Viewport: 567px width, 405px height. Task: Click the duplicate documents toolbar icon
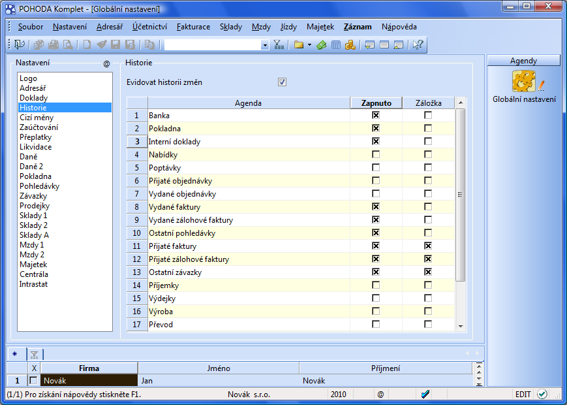point(149,44)
